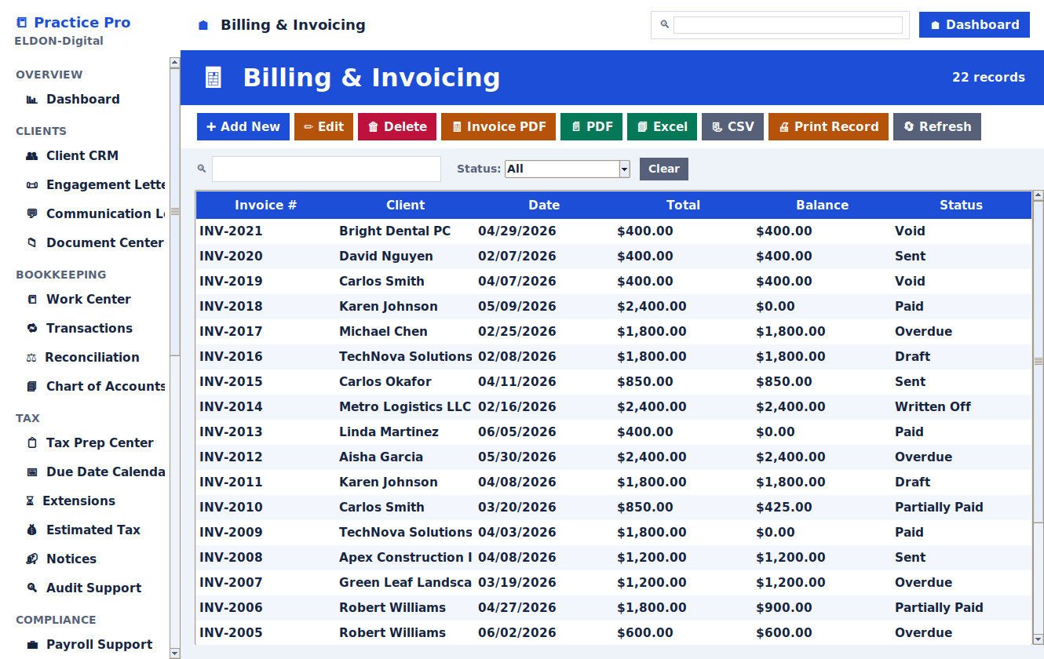Click the Tax Prep Center clipboard icon

pyautogui.click(x=32, y=443)
